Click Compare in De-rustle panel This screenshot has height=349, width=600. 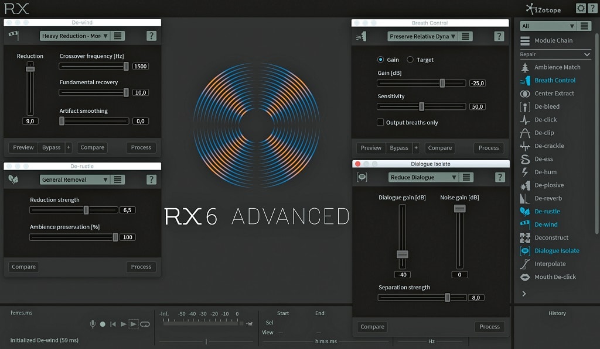pos(23,267)
